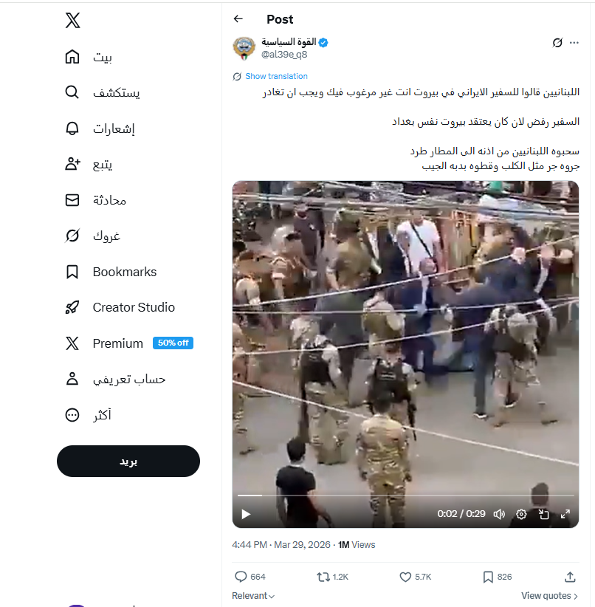The image size is (595, 607).
Task: Bookmark the post with 826 saves
Action: [x=497, y=577]
